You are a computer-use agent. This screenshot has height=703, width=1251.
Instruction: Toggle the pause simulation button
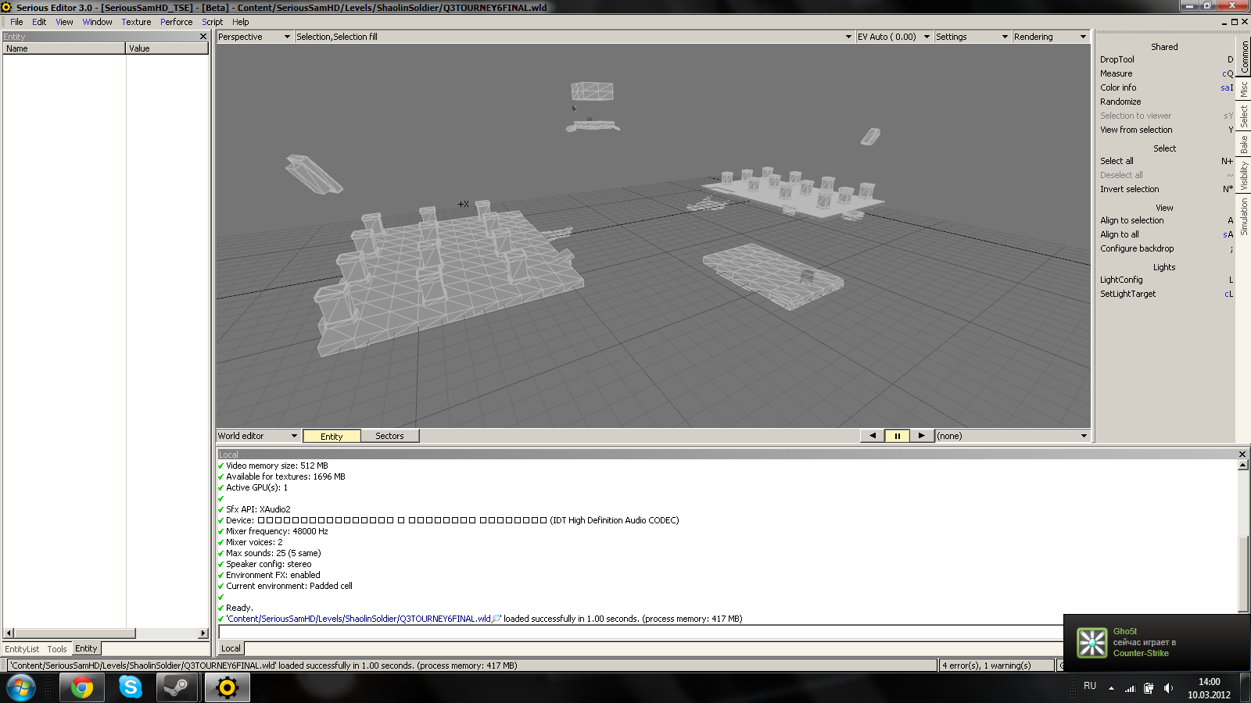[x=897, y=436]
